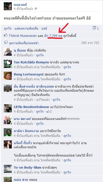Viewport: 103px width, 182px height.
Task: Like นุ อึมมม's comment
Action: [40, 55]
